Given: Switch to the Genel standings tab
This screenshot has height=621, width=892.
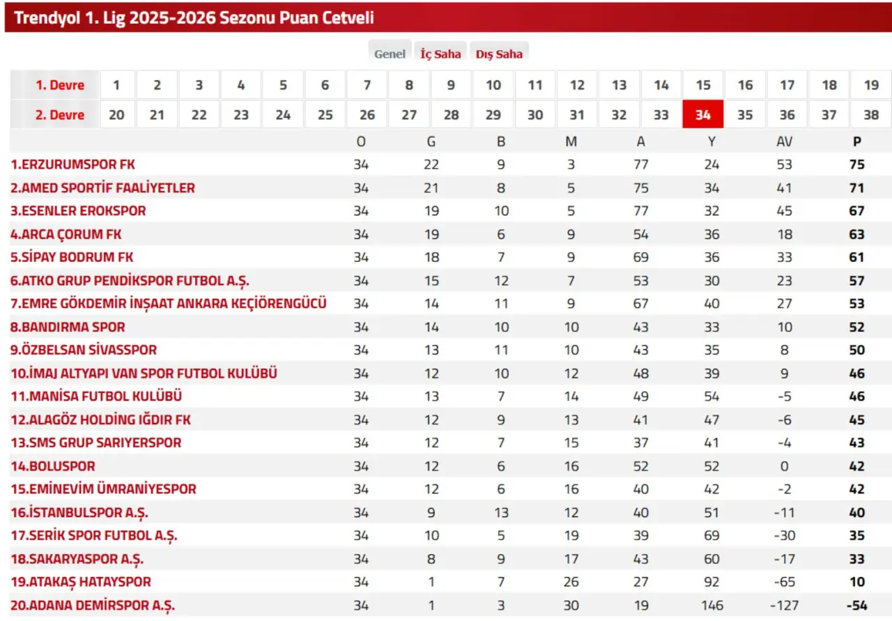Looking at the screenshot, I should point(390,54).
